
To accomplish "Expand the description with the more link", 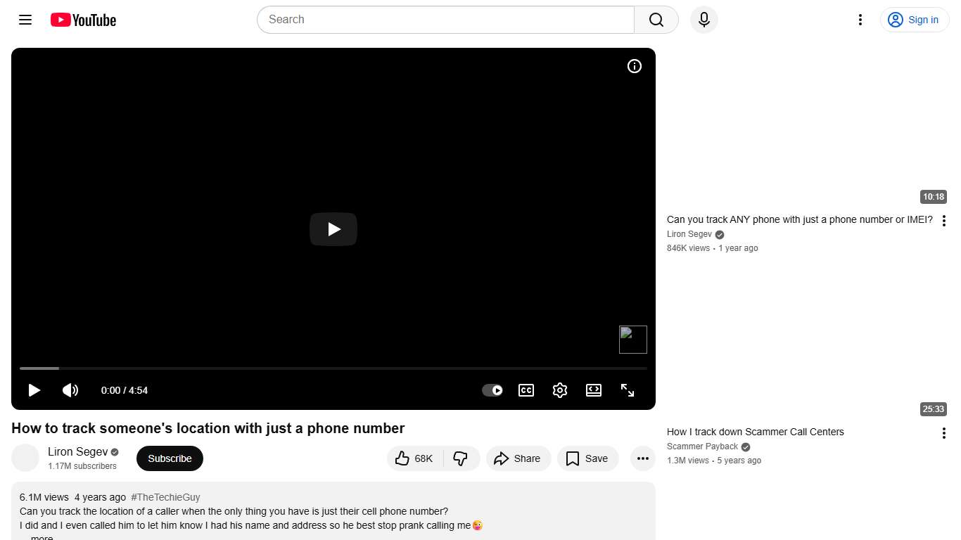I will click(x=41, y=536).
